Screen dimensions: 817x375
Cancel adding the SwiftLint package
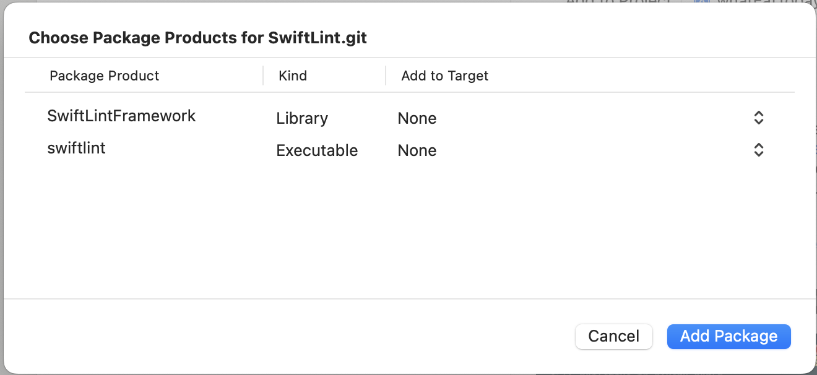(613, 336)
